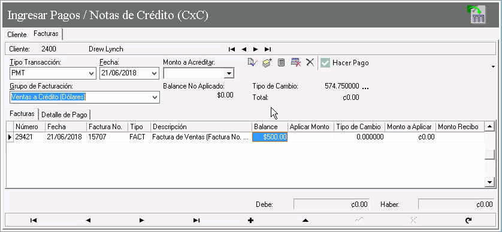502x232 pixels.
Task: Click the Balance column header
Action: [270, 127]
